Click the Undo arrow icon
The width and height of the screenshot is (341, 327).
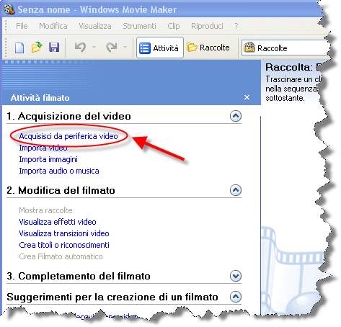(80, 47)
